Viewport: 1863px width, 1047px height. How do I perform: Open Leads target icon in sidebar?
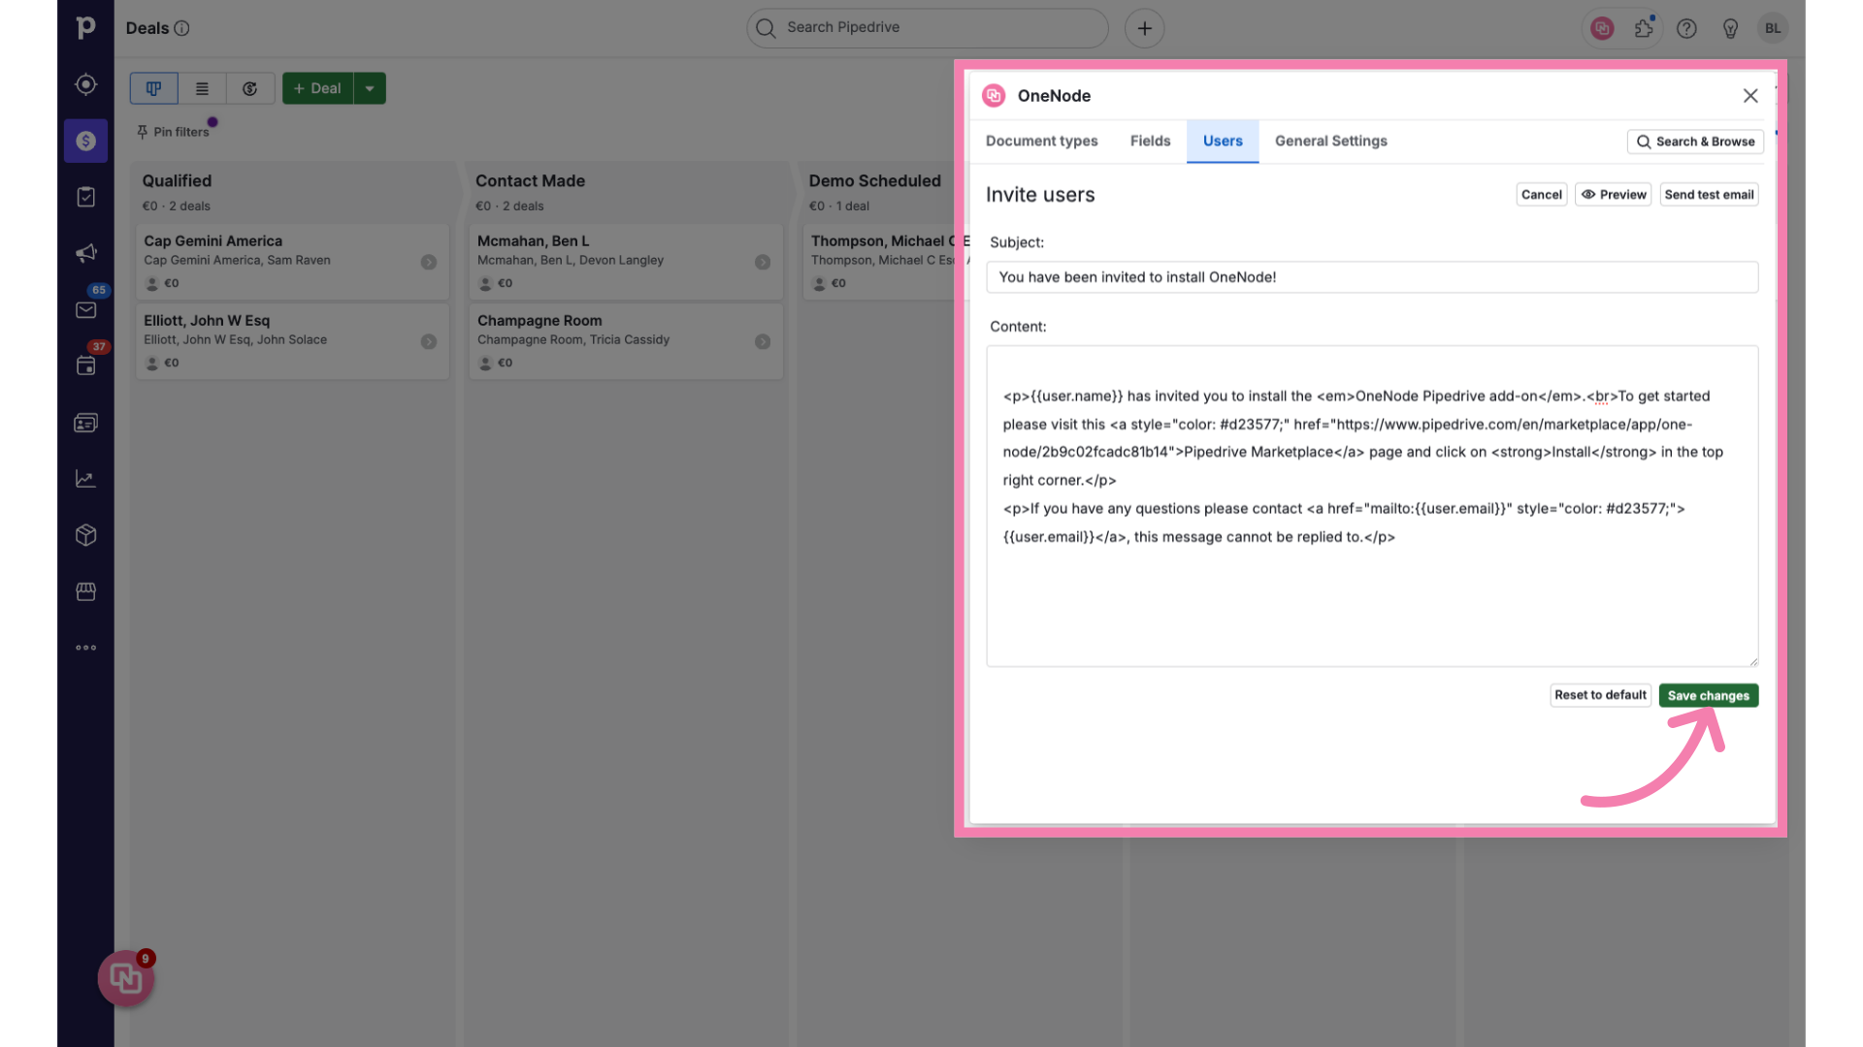pos(85,84)
